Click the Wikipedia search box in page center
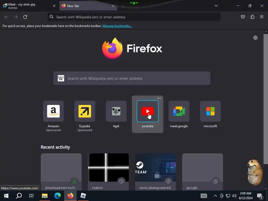268x201 pixels. 132,78
